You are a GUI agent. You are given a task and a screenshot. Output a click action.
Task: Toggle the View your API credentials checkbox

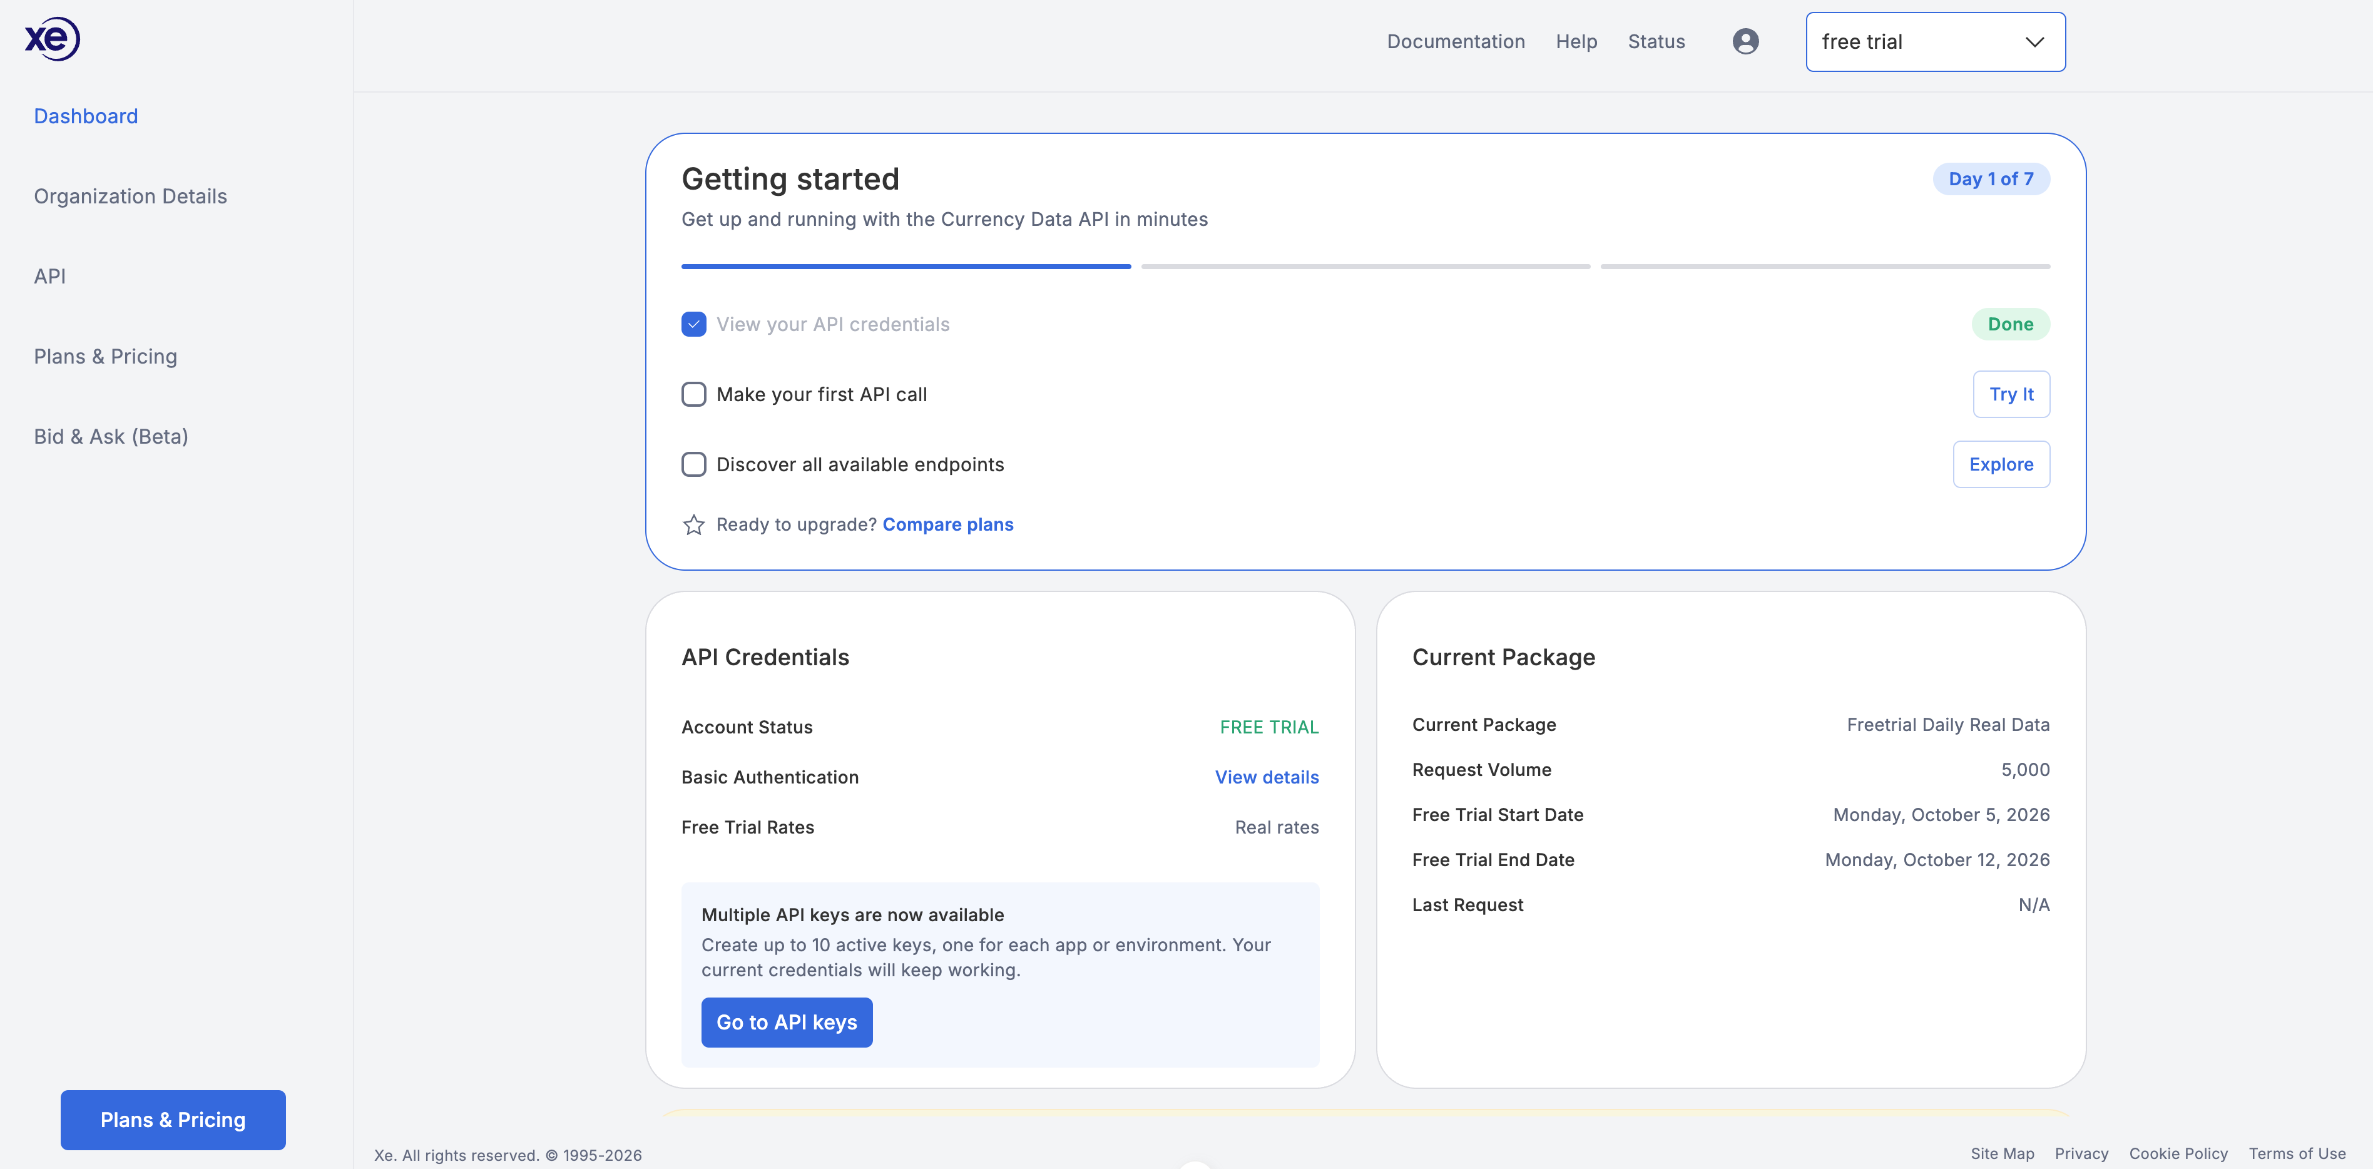(693, 324)
